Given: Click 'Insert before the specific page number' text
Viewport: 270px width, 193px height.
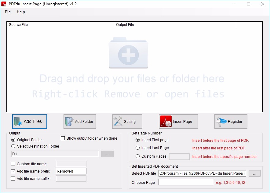Looking at the screenshot, I should click(x=224, y=157).
